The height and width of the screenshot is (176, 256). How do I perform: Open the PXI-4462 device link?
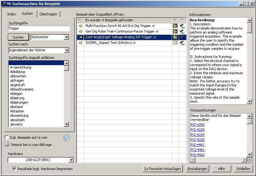tap(197, 155)
